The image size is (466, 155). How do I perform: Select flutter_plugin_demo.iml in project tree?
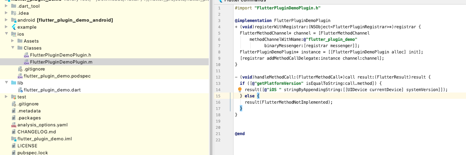pyautogui.click(x=44, y=139)
